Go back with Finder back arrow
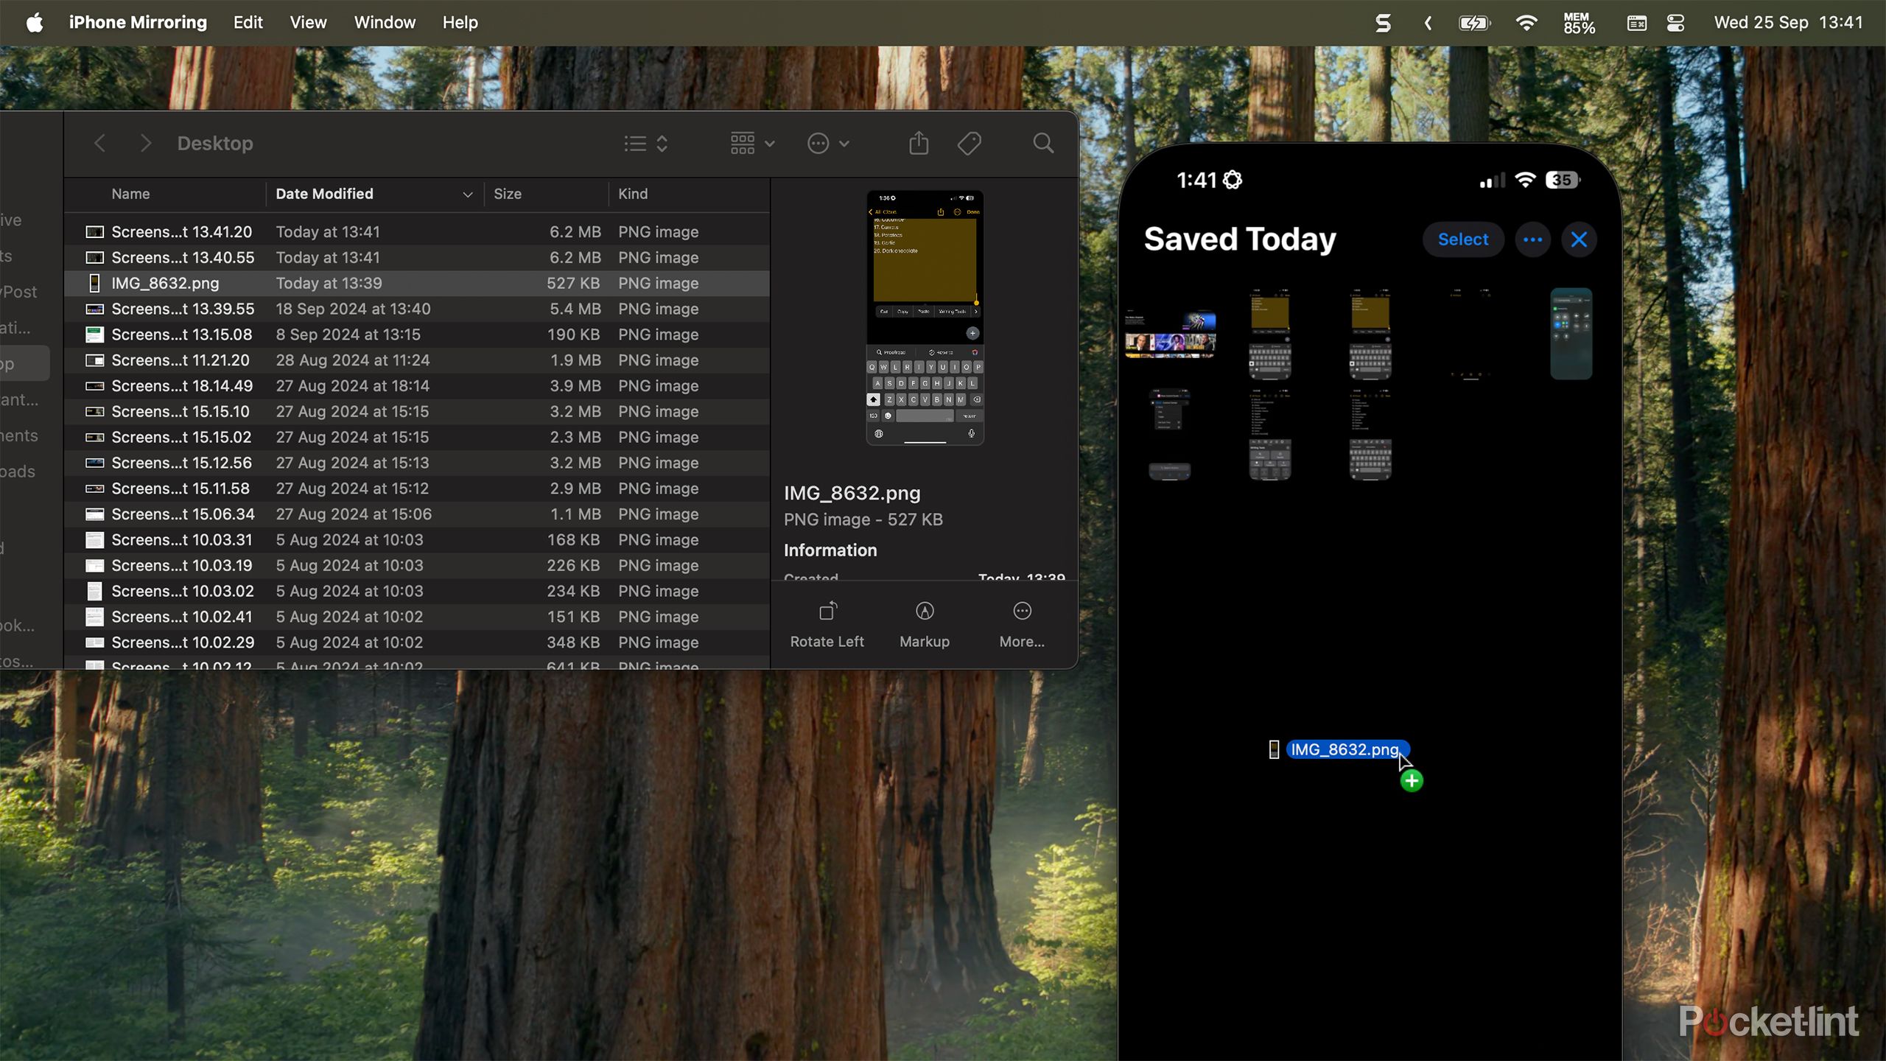This screenshot has height=1061, width=1886. [x=100, y=143]
